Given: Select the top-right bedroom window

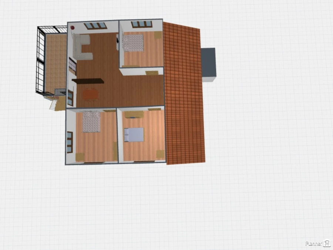Looking at the screenshot, I should tap(141, 24).
